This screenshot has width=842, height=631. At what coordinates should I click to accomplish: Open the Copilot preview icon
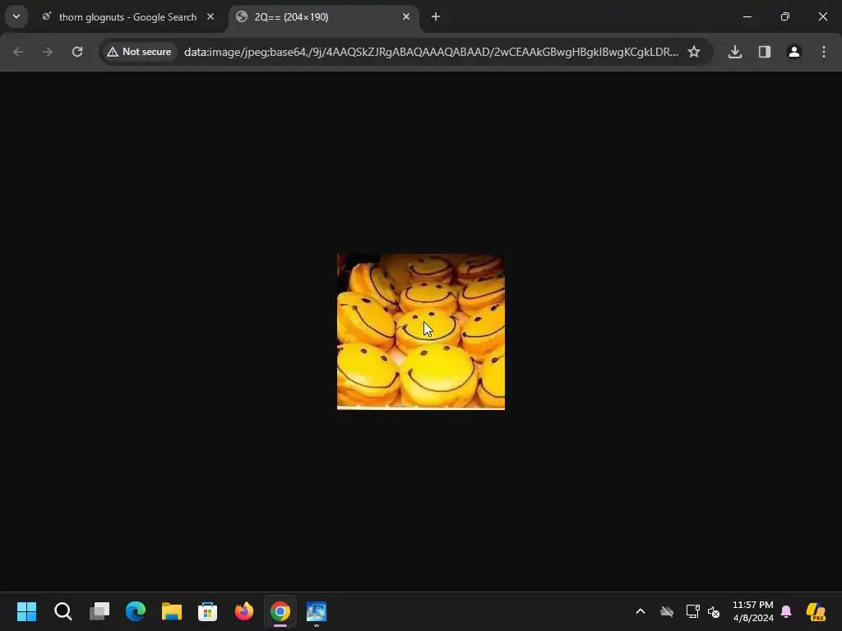[816, 611]
